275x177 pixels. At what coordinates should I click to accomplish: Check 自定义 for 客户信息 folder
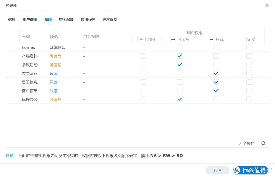pos(249,91)
